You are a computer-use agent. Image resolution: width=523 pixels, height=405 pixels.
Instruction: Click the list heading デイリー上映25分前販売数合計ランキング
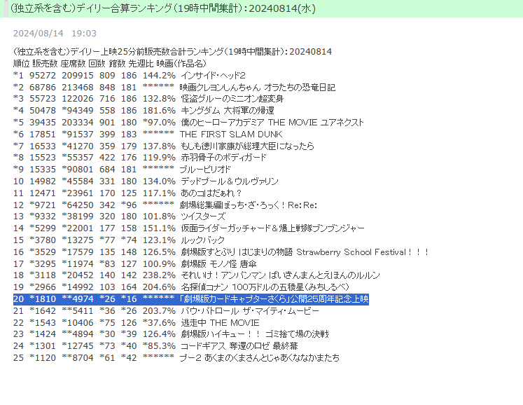point(172,52)
